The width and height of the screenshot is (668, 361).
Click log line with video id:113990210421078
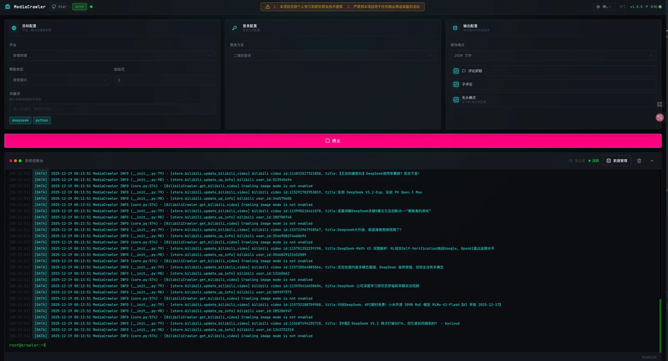click(220, 211)
